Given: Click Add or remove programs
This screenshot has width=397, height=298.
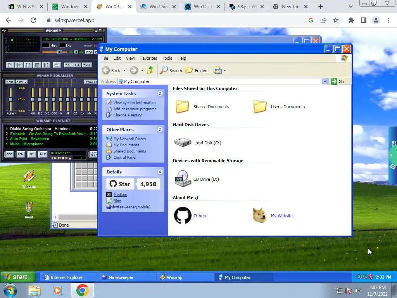Looking at the screenshot, I should point(135,109).
